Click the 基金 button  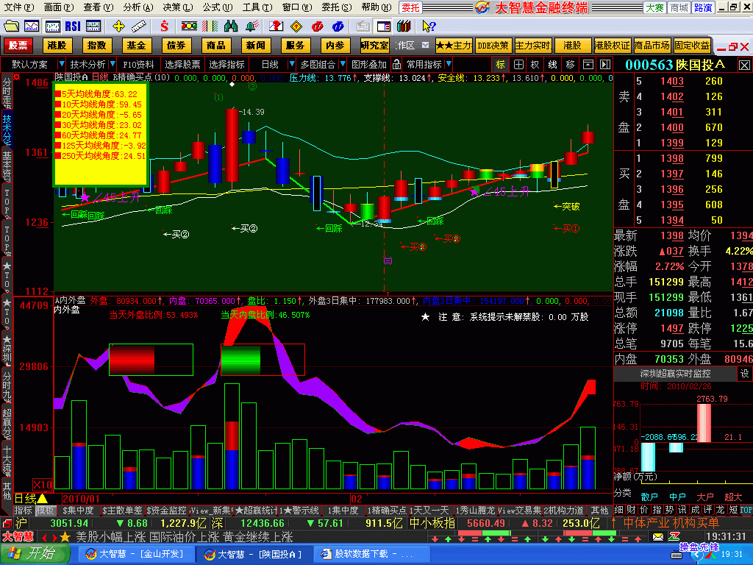136,45
